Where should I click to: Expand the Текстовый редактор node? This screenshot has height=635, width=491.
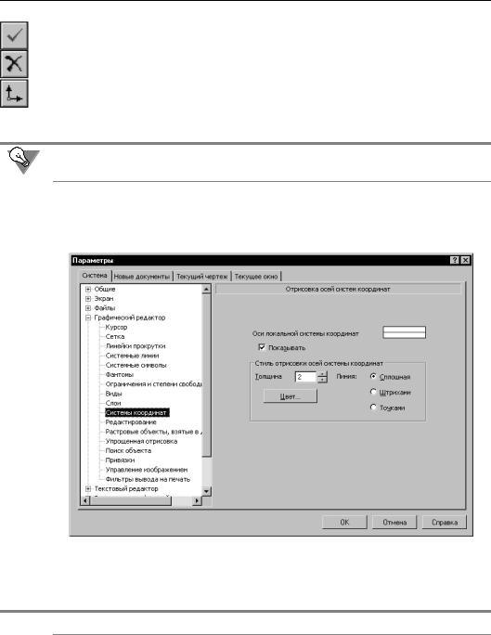(x=88, y=489)
